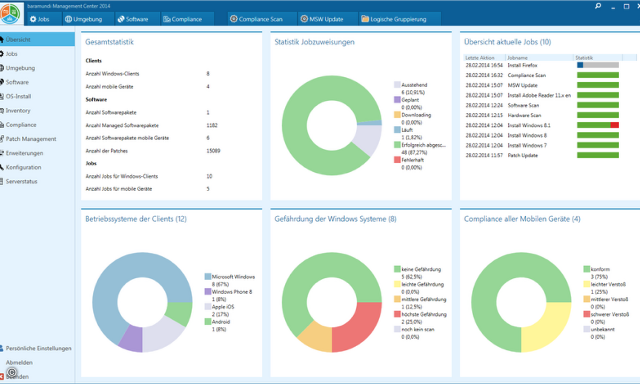The image size is (640, 384).
Task: Click Install Firefox progress bar
Action: point(598,65)
